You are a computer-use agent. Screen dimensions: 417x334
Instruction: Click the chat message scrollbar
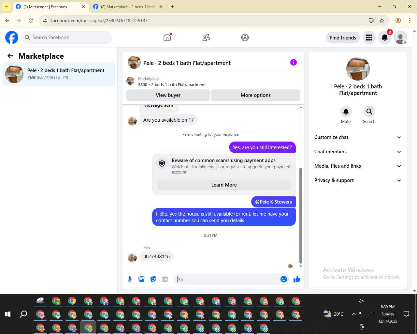(x=301, y=215)
